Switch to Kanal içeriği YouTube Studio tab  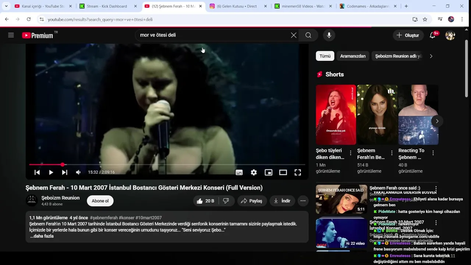(x=43, y=6)
